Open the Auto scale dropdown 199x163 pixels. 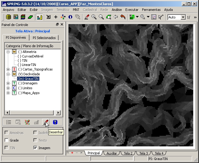[x=183, y=17]
